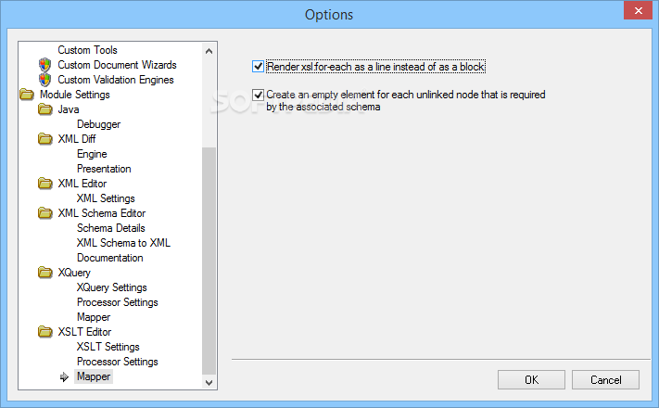Click the tree scrollbar down arrow
This screenshot has height=408, width=659.
[209, 382]
